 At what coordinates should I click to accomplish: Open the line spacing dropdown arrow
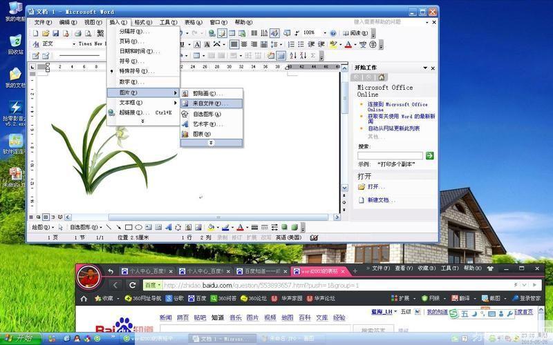(281, 45)
